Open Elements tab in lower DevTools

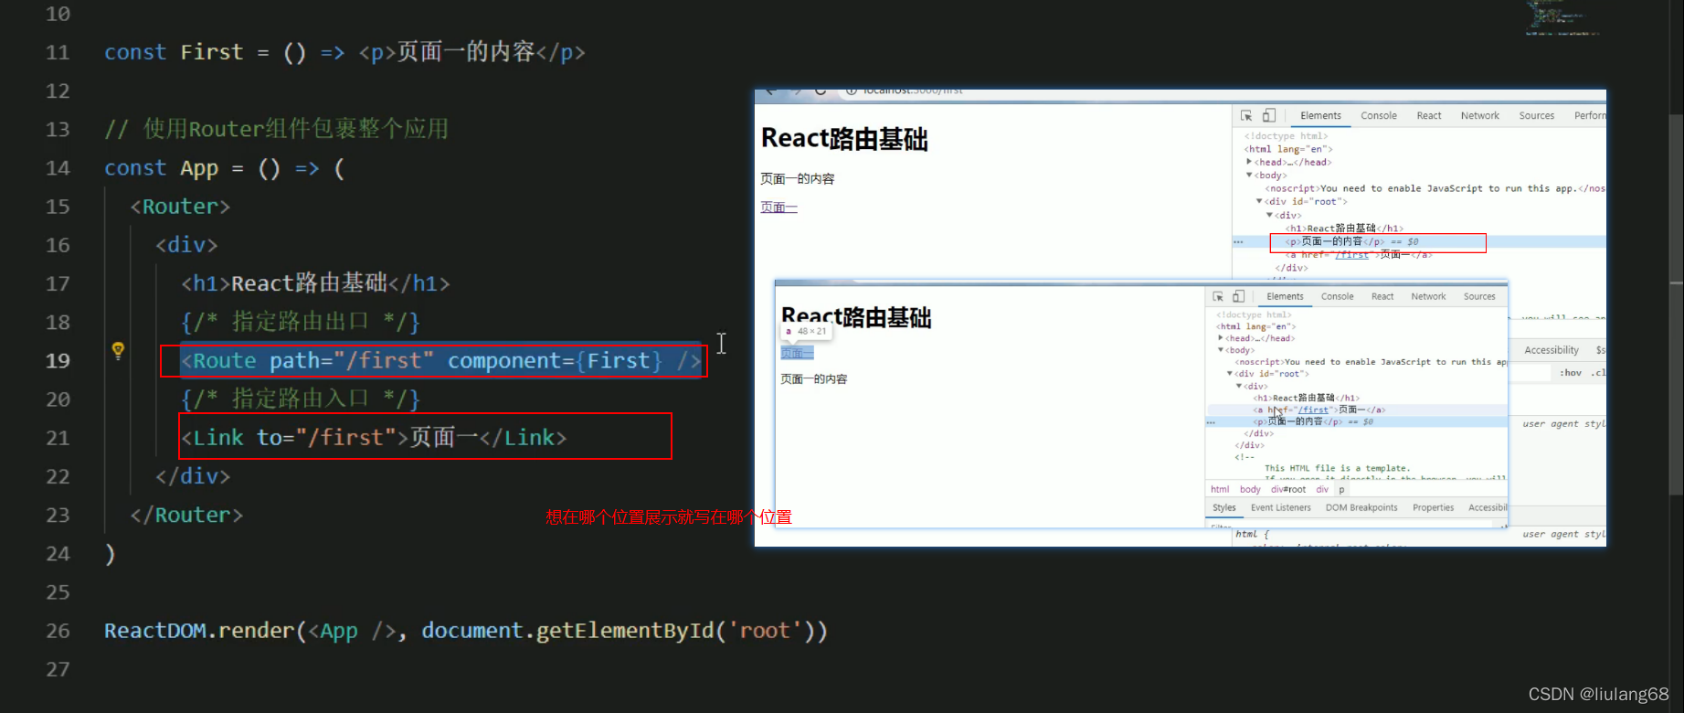tap(1285, 296)
